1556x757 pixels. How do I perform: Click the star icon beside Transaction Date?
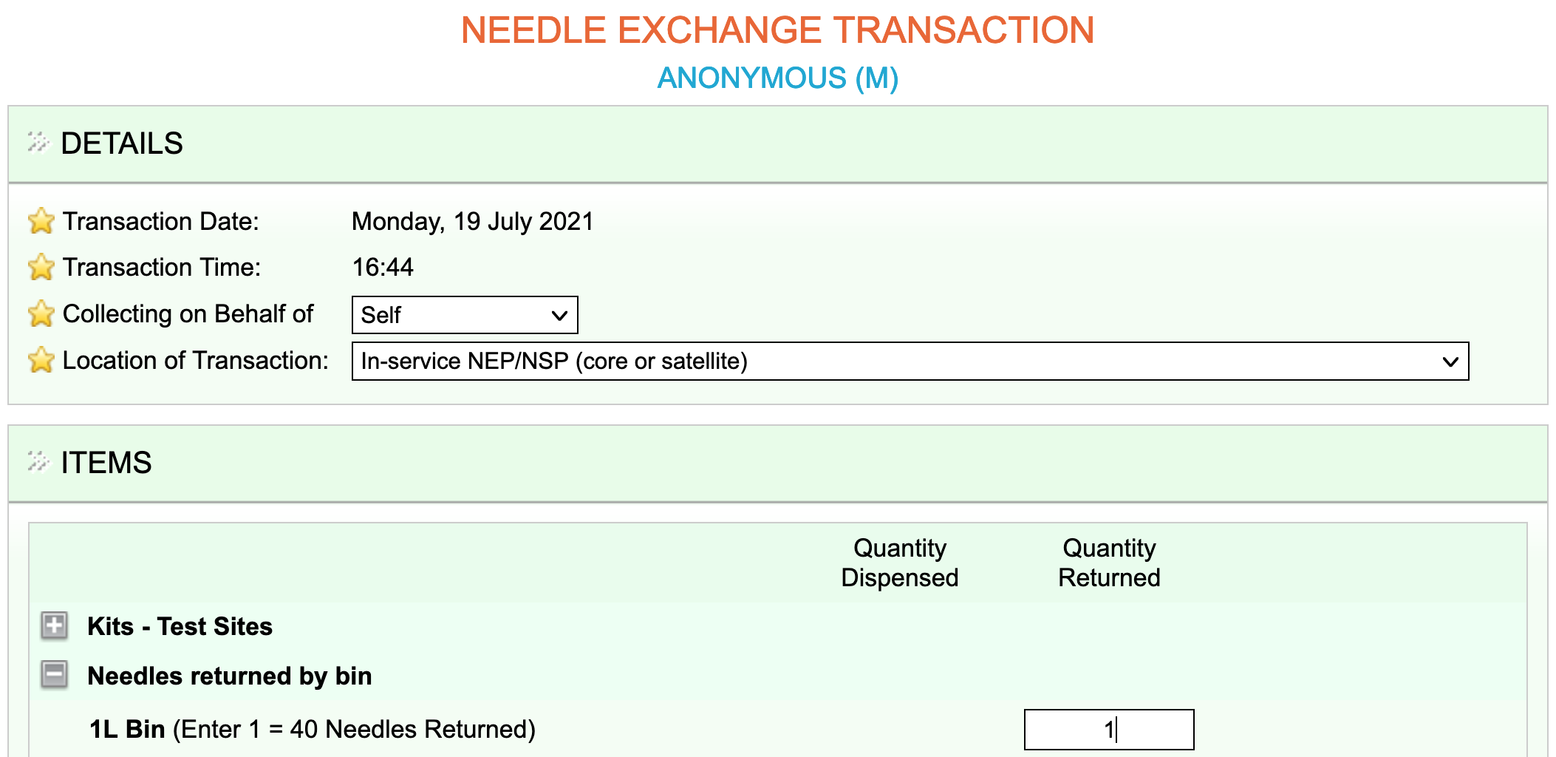[41, 221]
